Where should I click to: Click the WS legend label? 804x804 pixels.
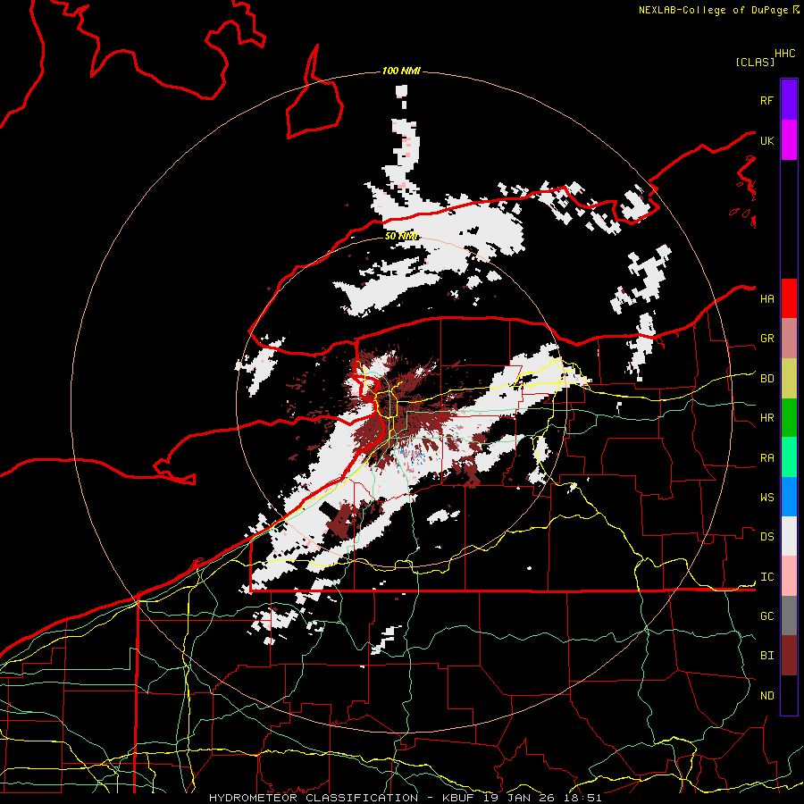click(x=766, y=498)
